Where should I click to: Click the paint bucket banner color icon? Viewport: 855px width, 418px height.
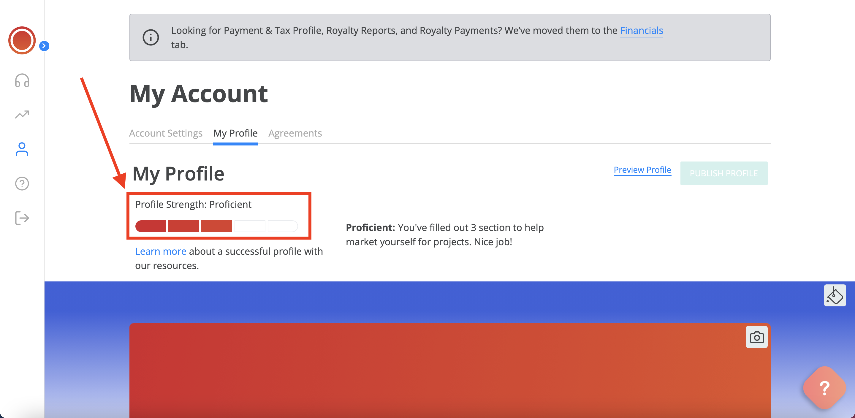point(835,295)
